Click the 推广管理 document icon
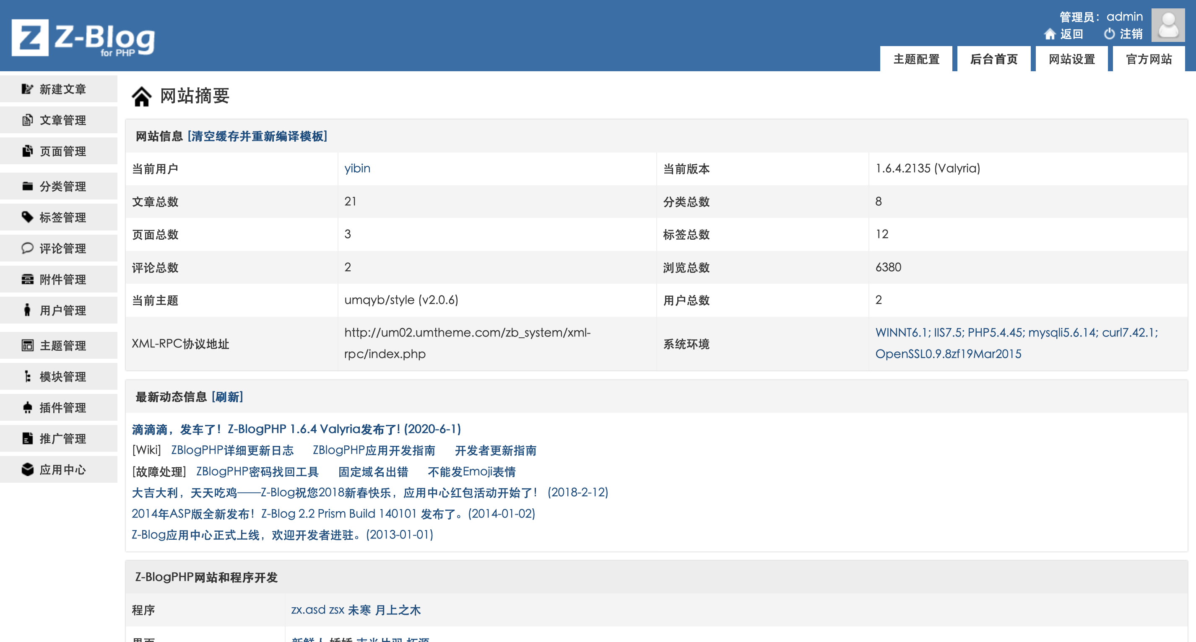The height and width of the screenshot is (642, 1196). point(27,438)
